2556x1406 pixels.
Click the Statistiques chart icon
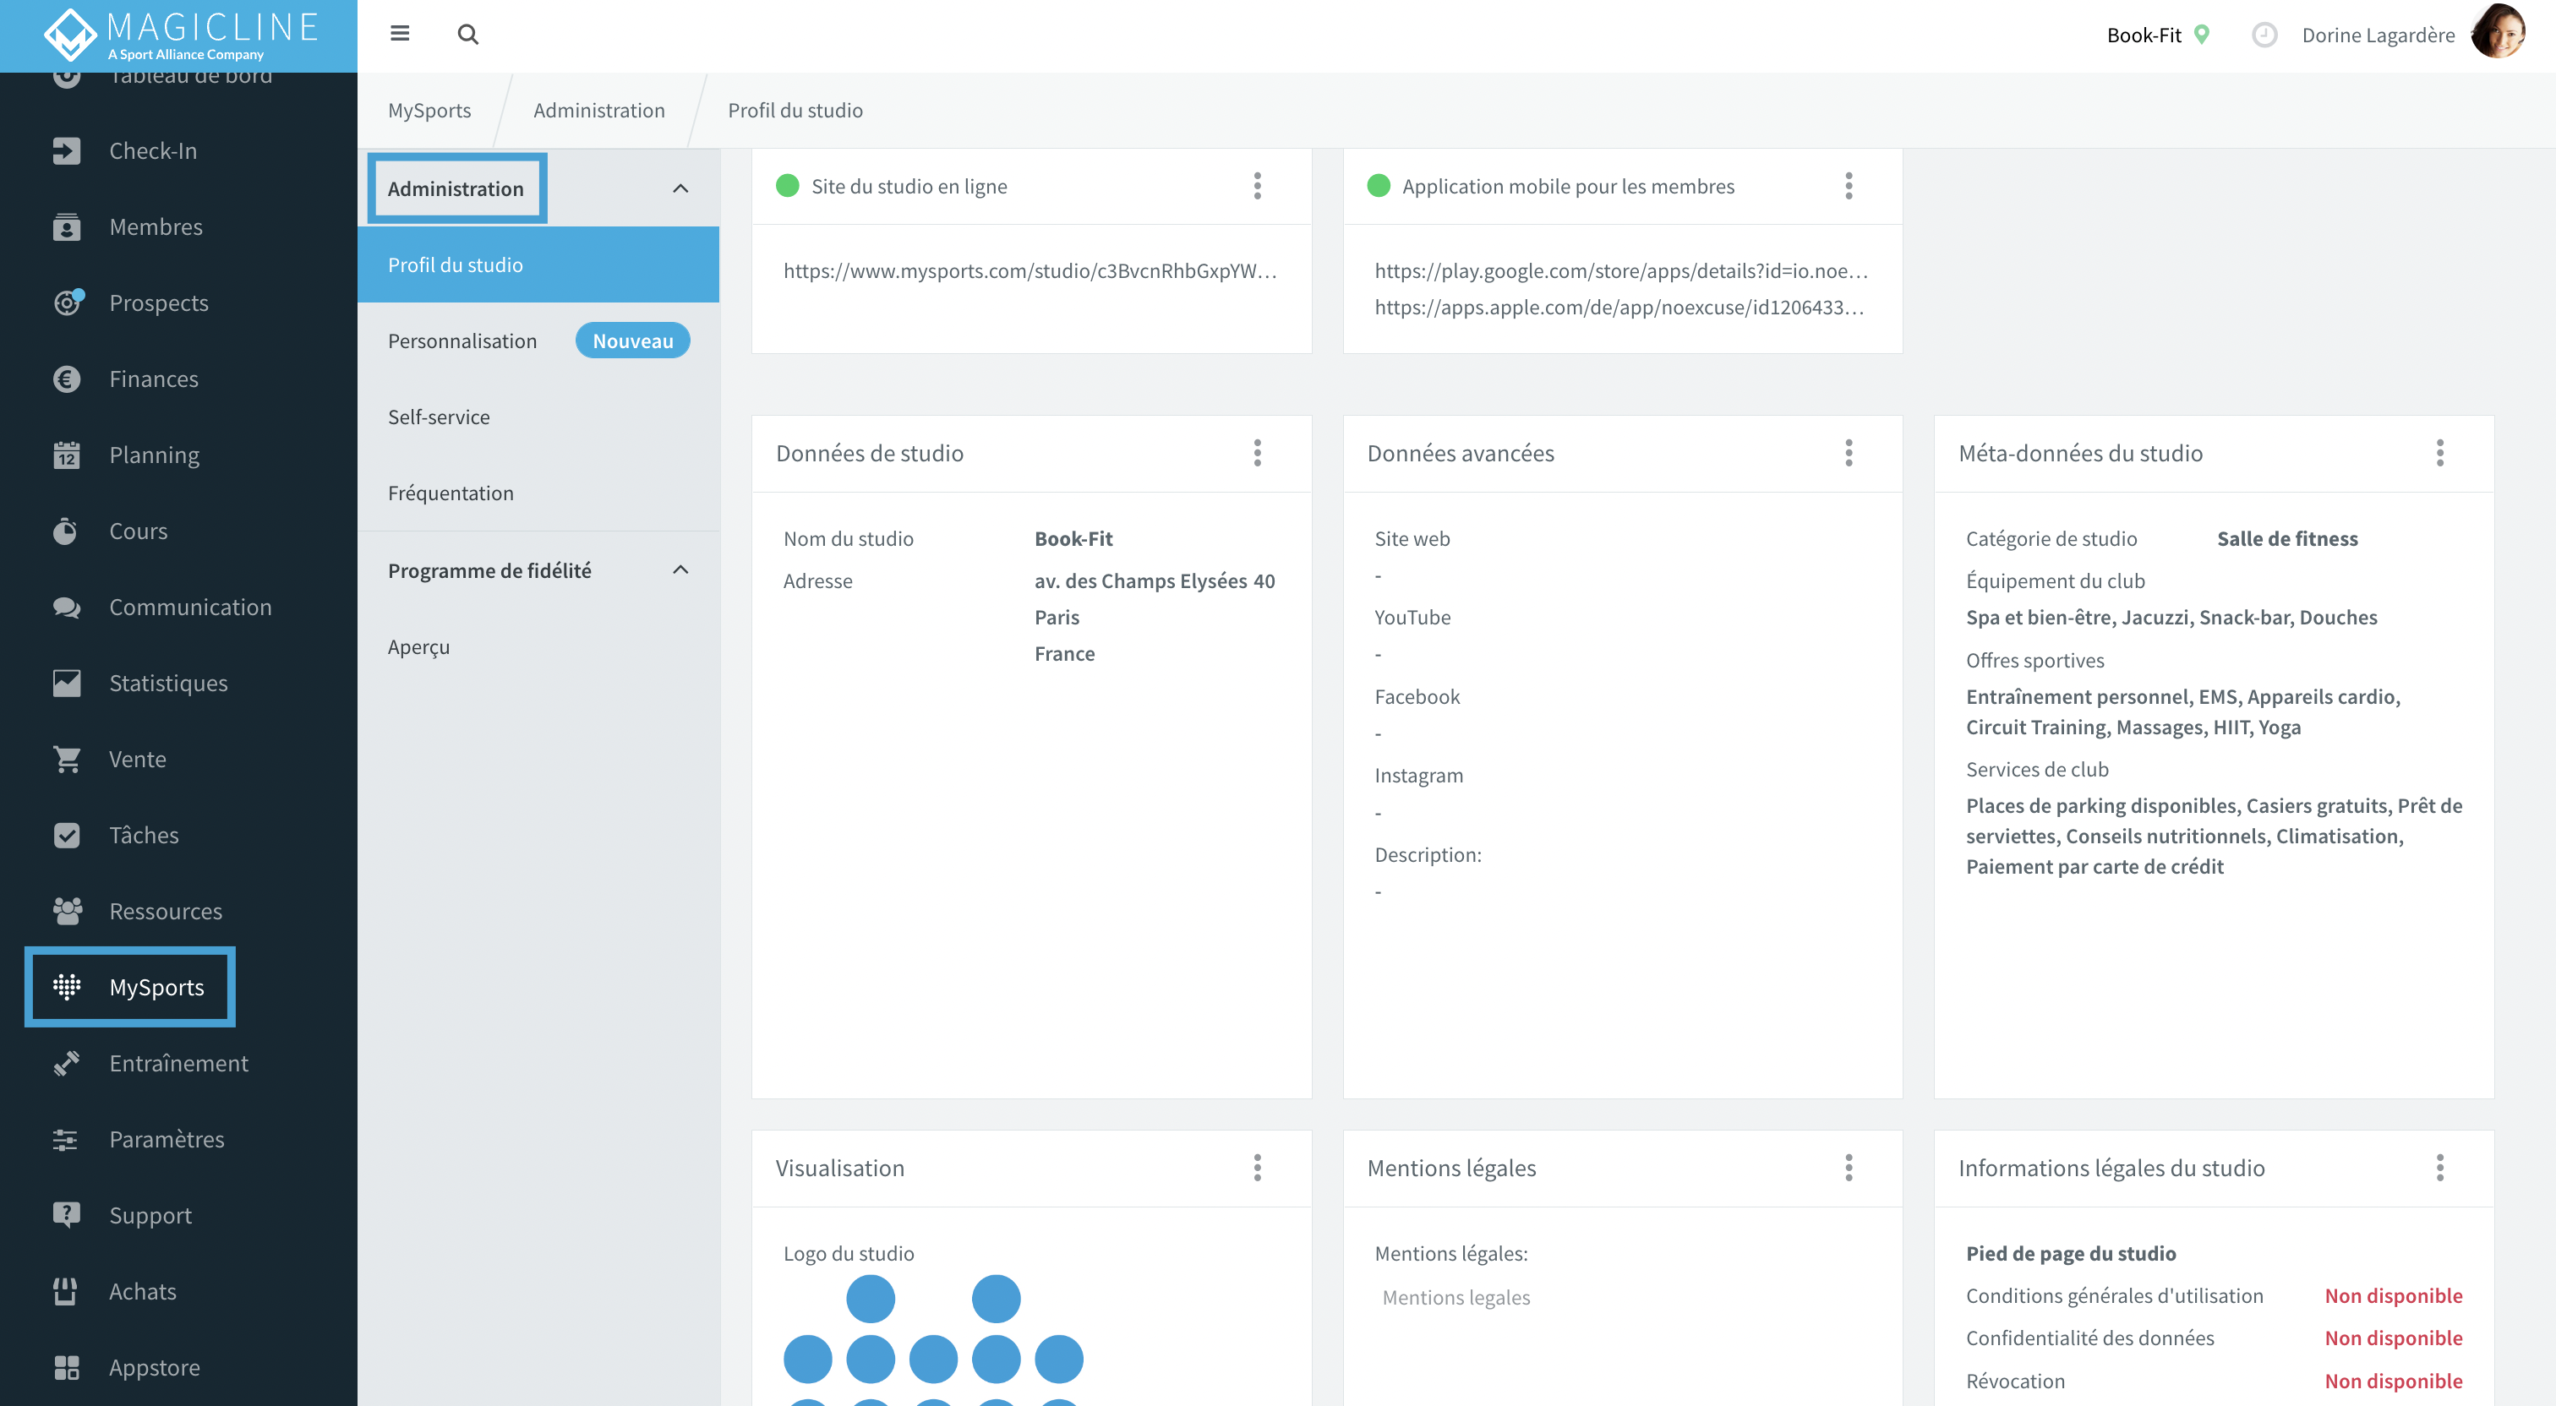click(67, 684)
